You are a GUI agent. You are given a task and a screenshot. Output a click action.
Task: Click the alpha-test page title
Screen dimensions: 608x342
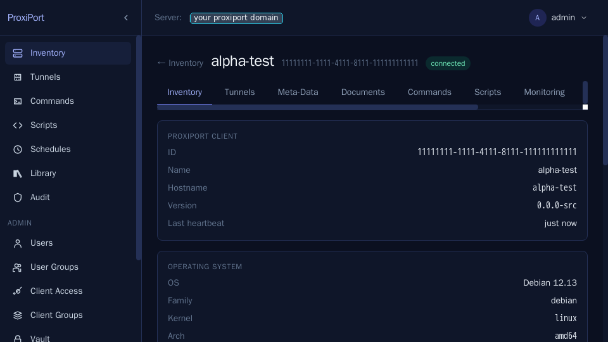243,61
